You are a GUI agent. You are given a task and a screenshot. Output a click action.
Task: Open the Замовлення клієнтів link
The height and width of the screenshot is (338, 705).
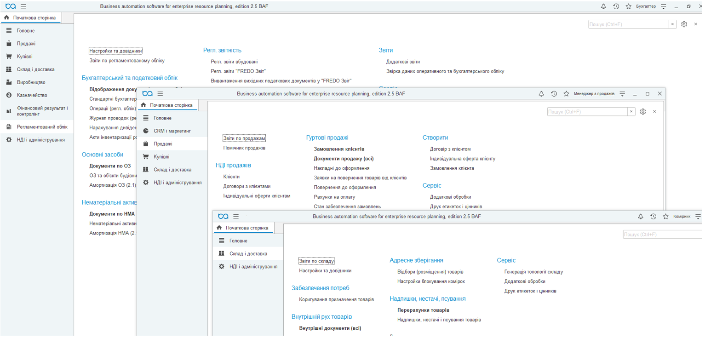pyautogui.click(x=338, y=149)
